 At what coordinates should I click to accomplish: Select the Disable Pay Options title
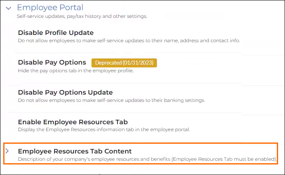(x=52, y=63)
